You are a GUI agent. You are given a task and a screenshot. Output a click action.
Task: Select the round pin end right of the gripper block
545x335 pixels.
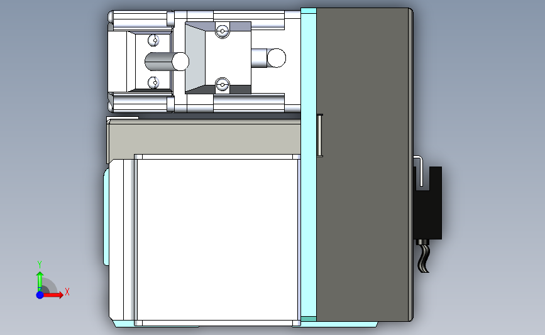pos(277,58)
